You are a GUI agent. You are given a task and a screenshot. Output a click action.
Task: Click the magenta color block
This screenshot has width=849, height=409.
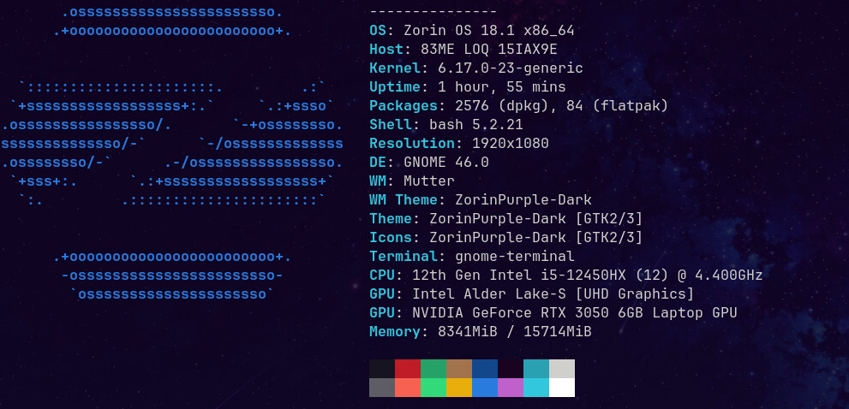(x=511, y=388)
